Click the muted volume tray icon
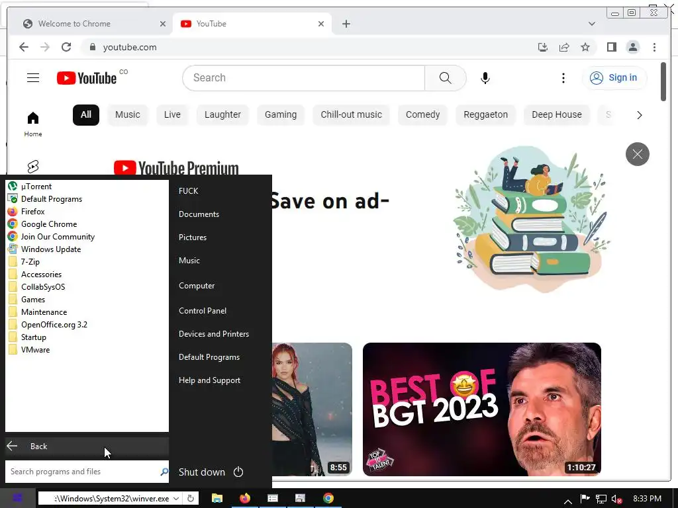The height and width of the screenshot is (508, 678). [x=616, y=499]
